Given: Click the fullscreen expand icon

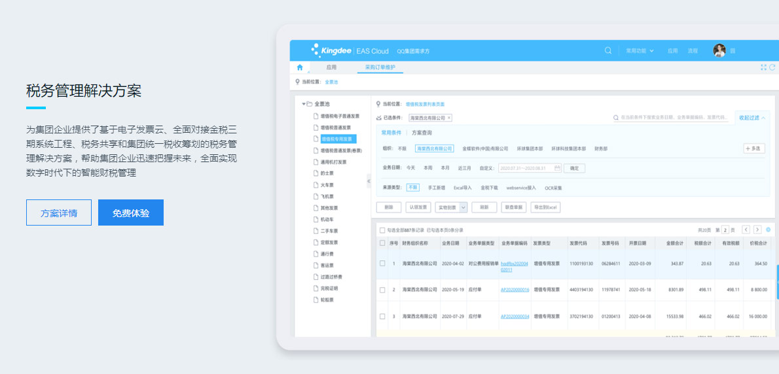Looking at the screenshot, I should tap(763, 67).
